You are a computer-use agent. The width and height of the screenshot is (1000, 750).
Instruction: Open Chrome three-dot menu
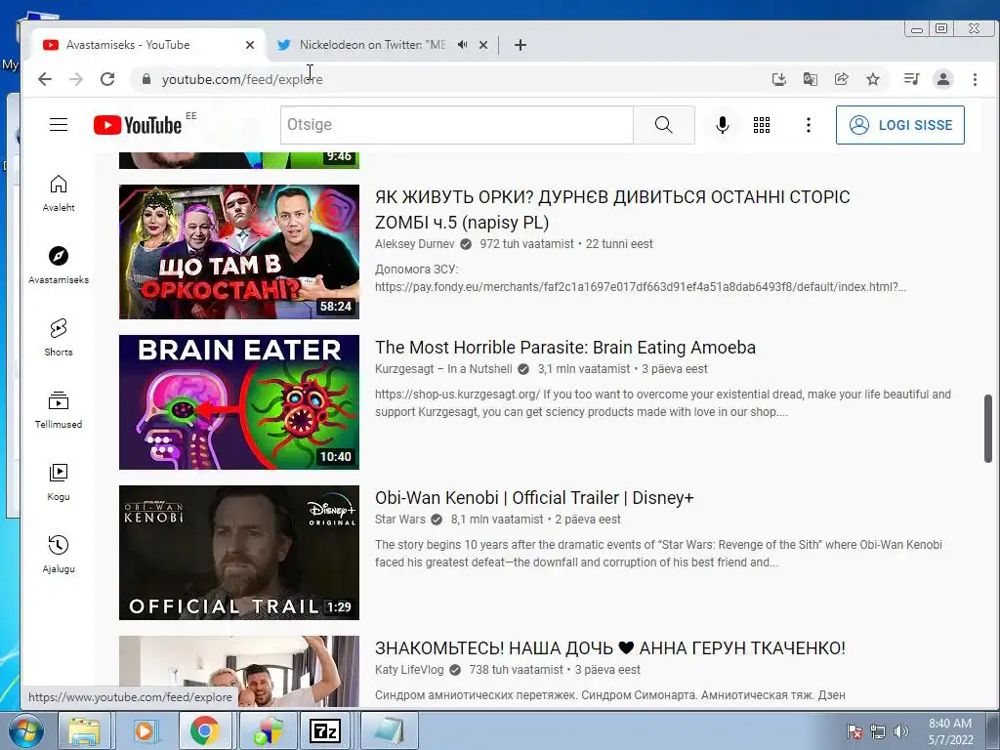[975, 79]
